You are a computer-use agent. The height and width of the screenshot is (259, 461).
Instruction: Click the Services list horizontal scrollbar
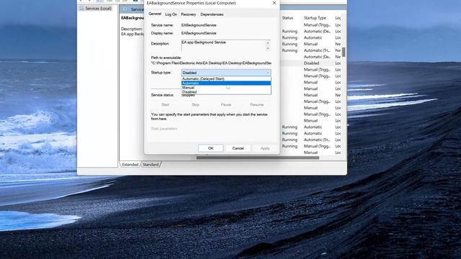coord(258,158)
